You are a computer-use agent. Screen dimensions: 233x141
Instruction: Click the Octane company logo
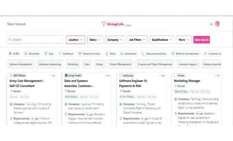click(x=176, y=75)
